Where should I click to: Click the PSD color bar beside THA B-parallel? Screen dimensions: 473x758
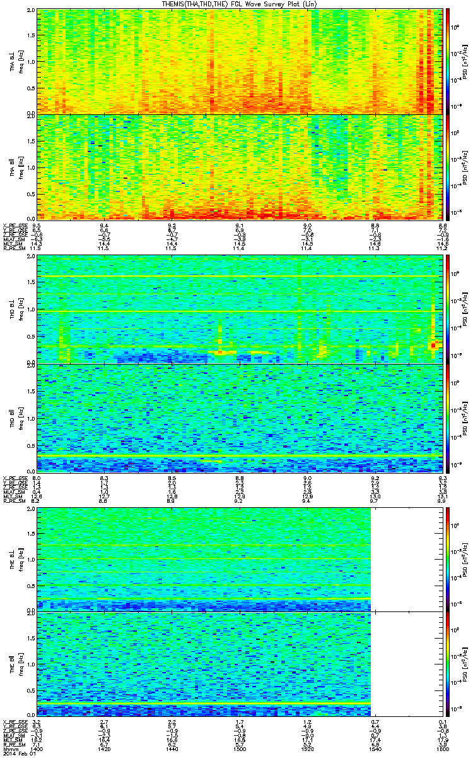[448, 166]
